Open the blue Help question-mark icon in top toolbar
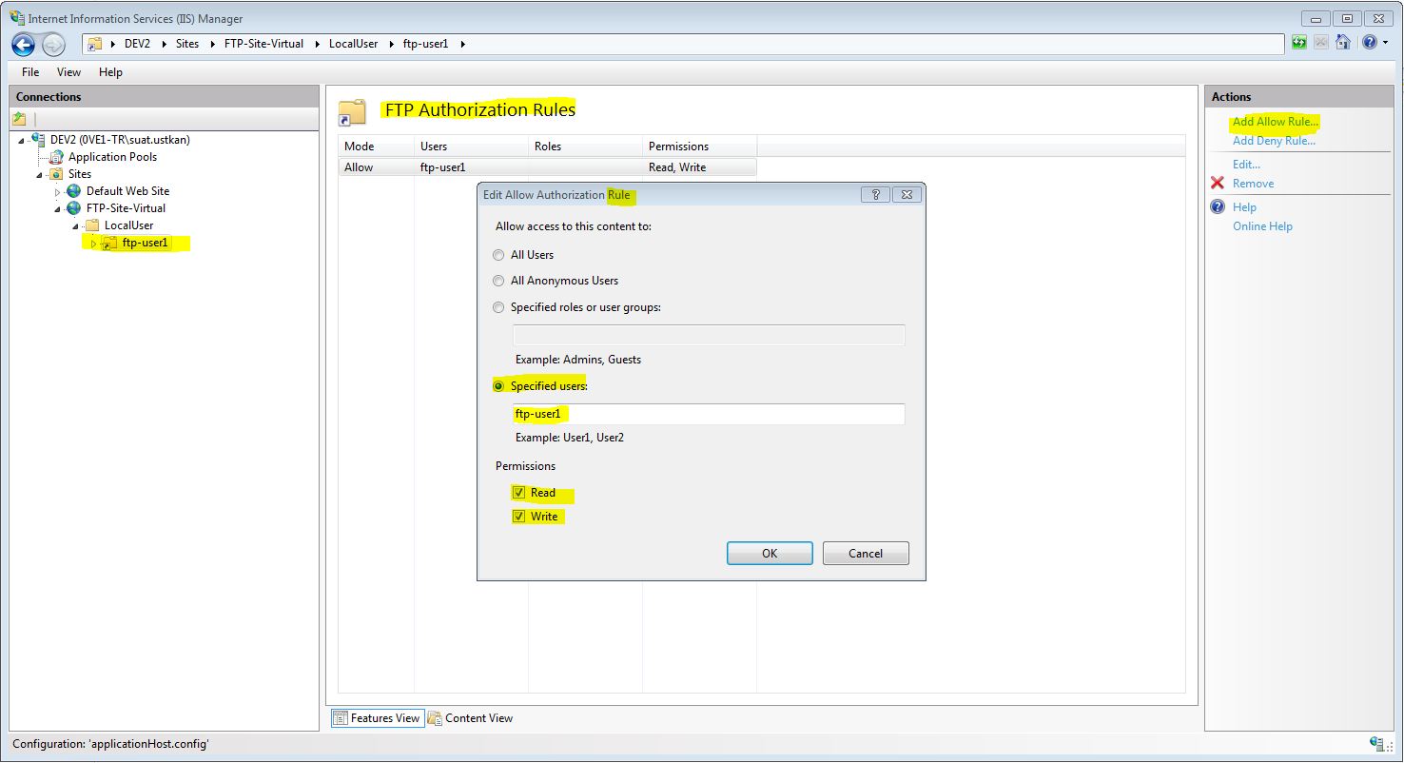The width and height of the screenshot is (1404, 763). 1369,43
